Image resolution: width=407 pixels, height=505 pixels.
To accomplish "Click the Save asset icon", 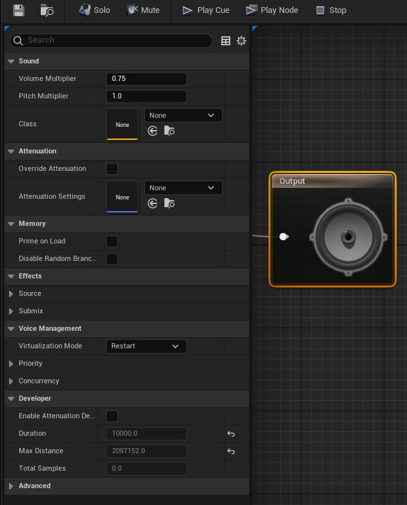I will click(x=18, y=10).
